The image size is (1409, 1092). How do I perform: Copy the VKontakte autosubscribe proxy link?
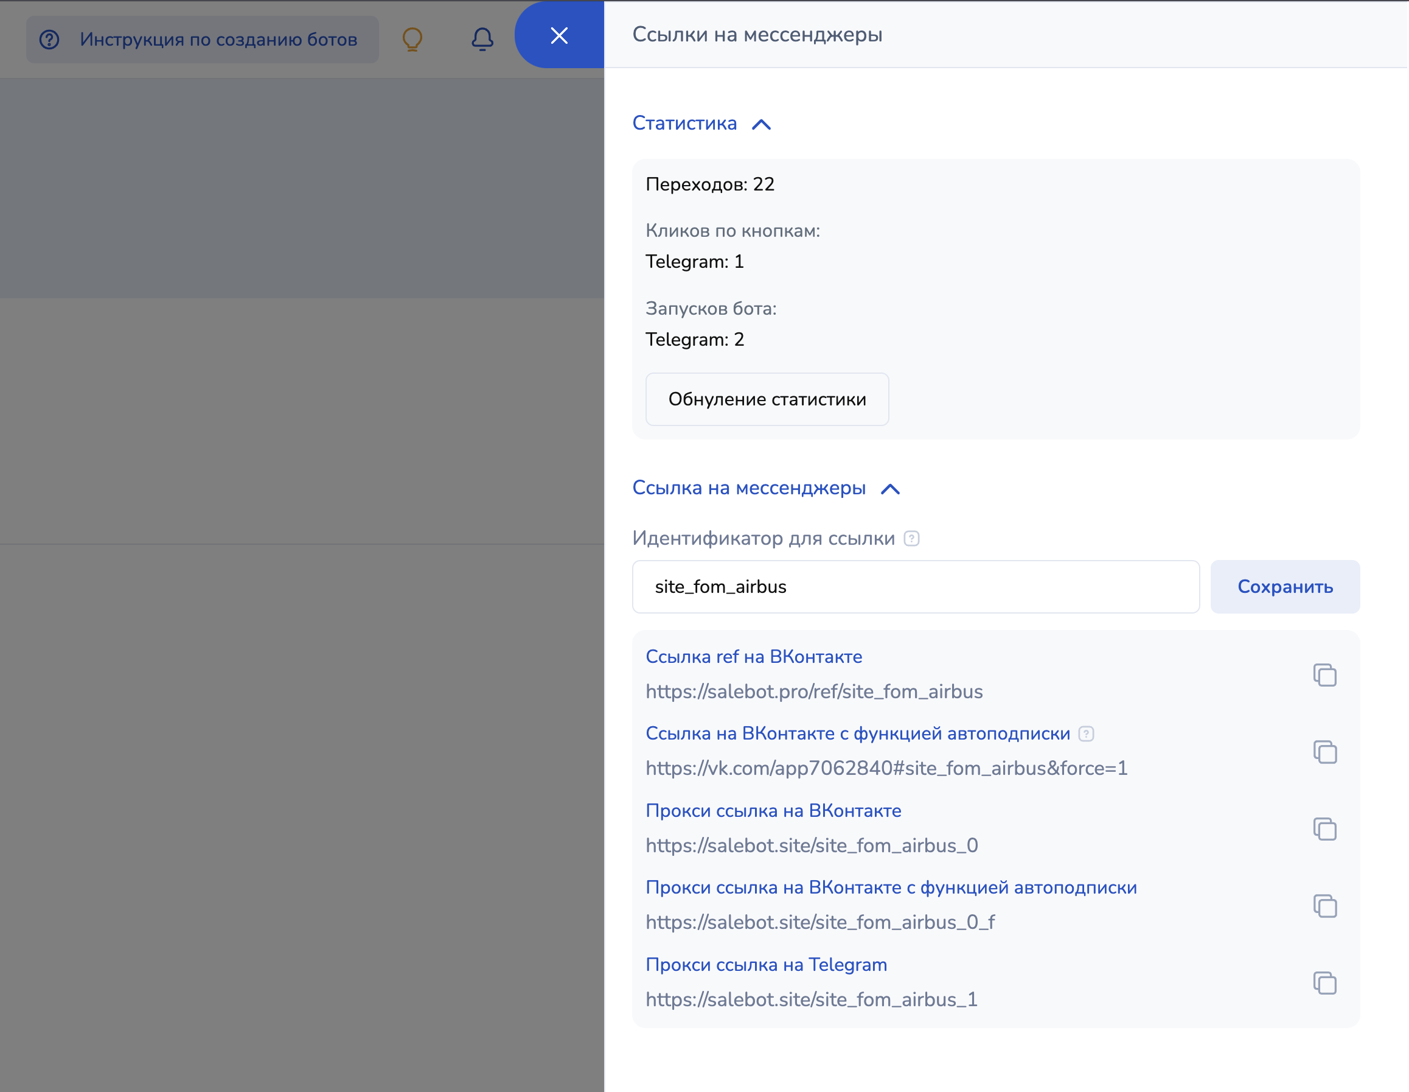(1324, 906)
